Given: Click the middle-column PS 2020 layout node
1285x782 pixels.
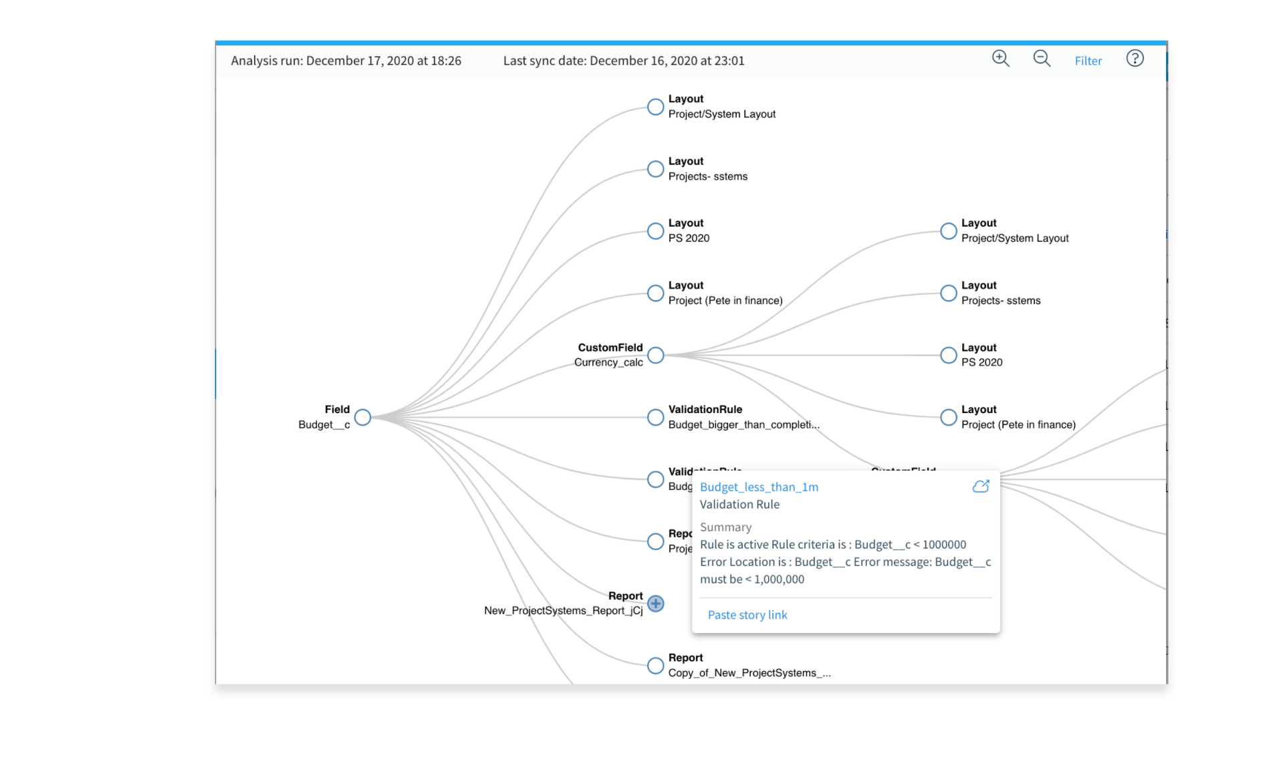Looking at the screenshot, I should (x=656, y=231).
